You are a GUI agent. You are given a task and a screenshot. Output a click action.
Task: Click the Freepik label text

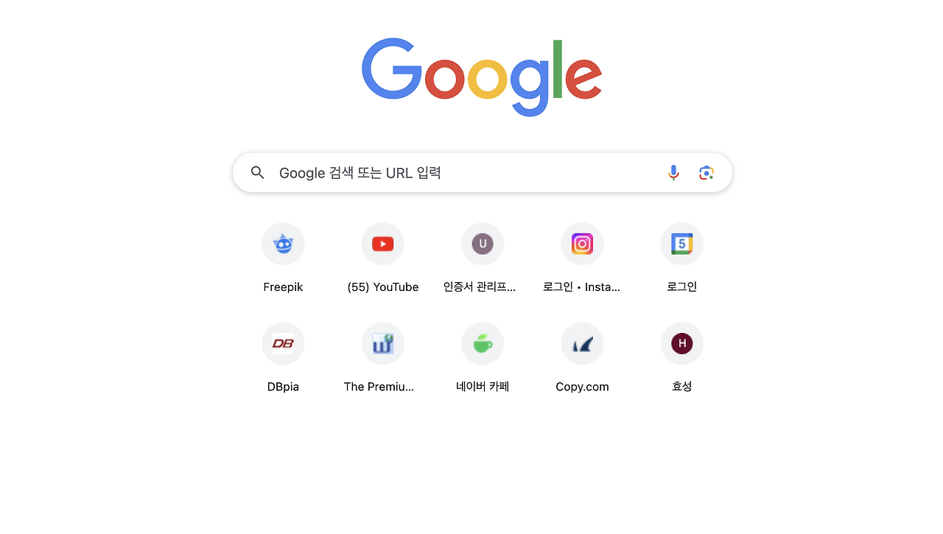(x=283, y=287)
